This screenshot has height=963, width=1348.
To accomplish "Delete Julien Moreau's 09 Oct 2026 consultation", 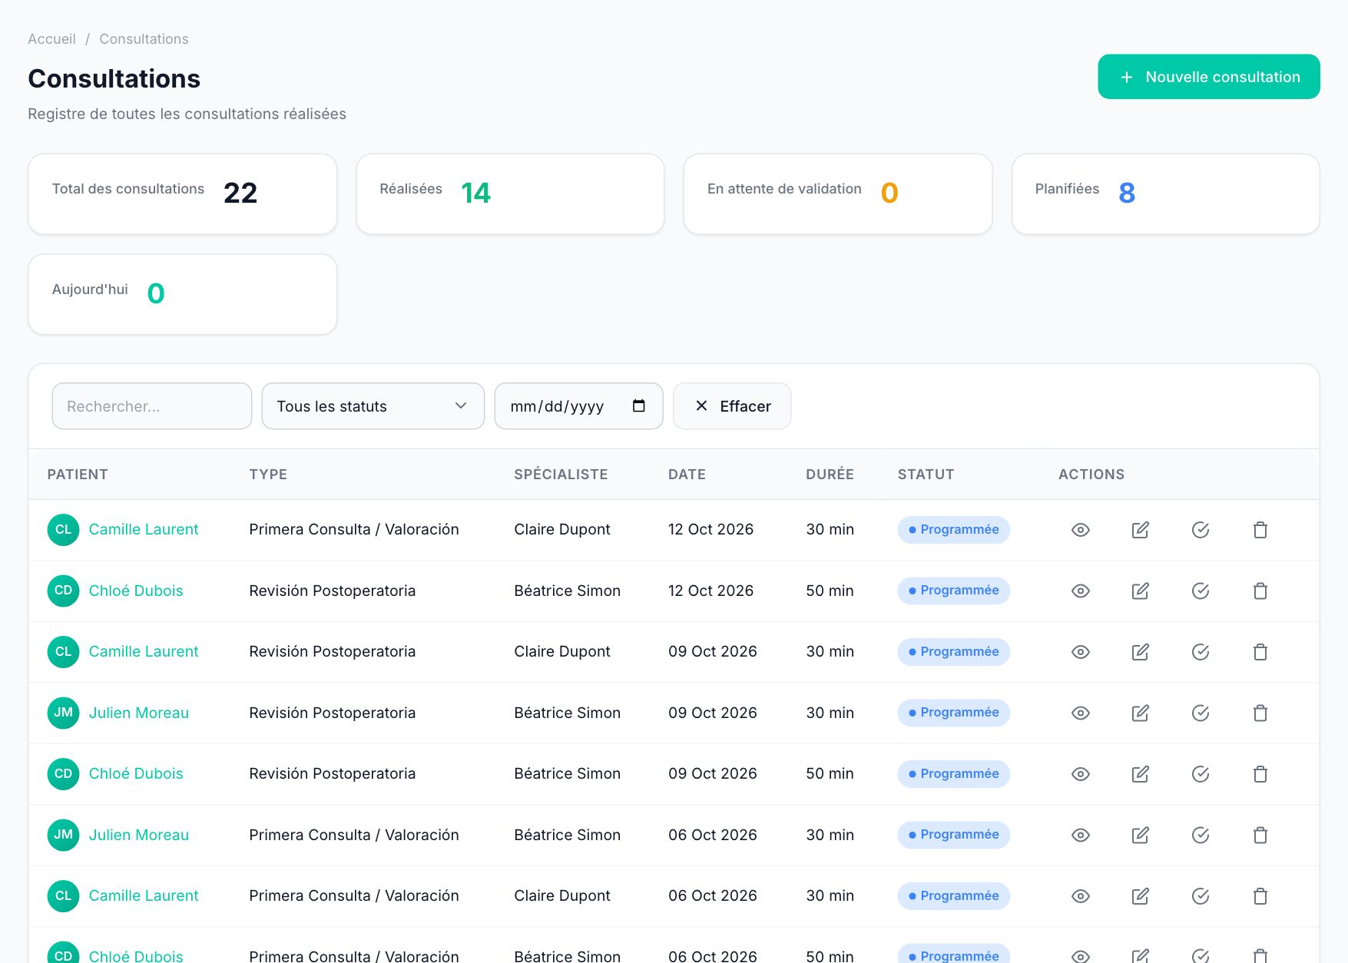I will pos(1260,713).
